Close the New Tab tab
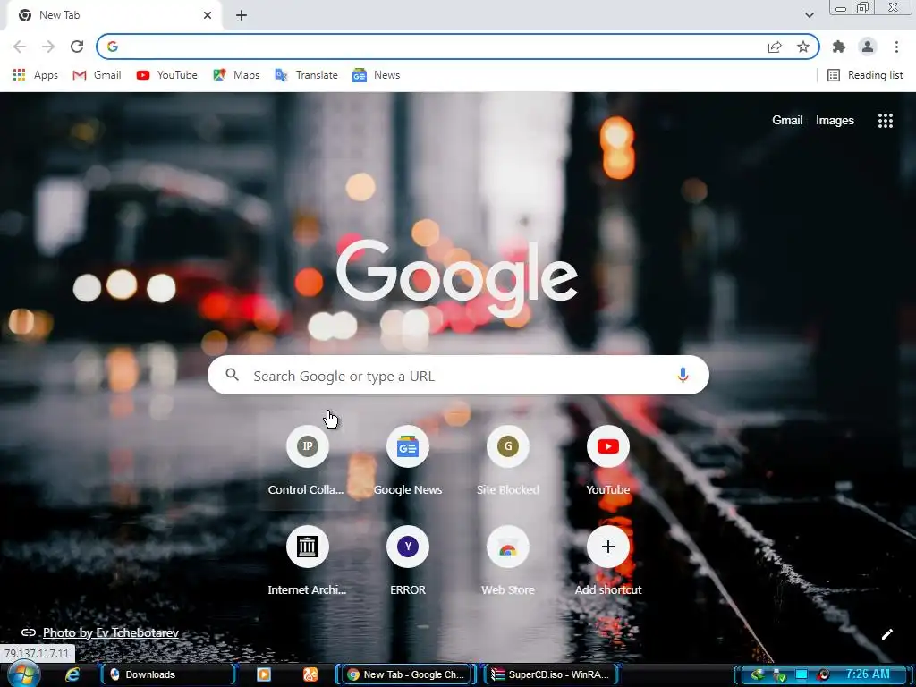Screen dimensions: 916x687 point(208,16)
